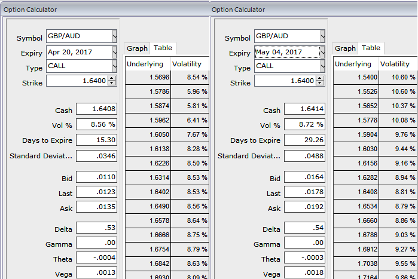The height and width of the screenshot is (279, 418).
Task: Select underlying cell 1.6786 in right table
Action: point(356,235)
